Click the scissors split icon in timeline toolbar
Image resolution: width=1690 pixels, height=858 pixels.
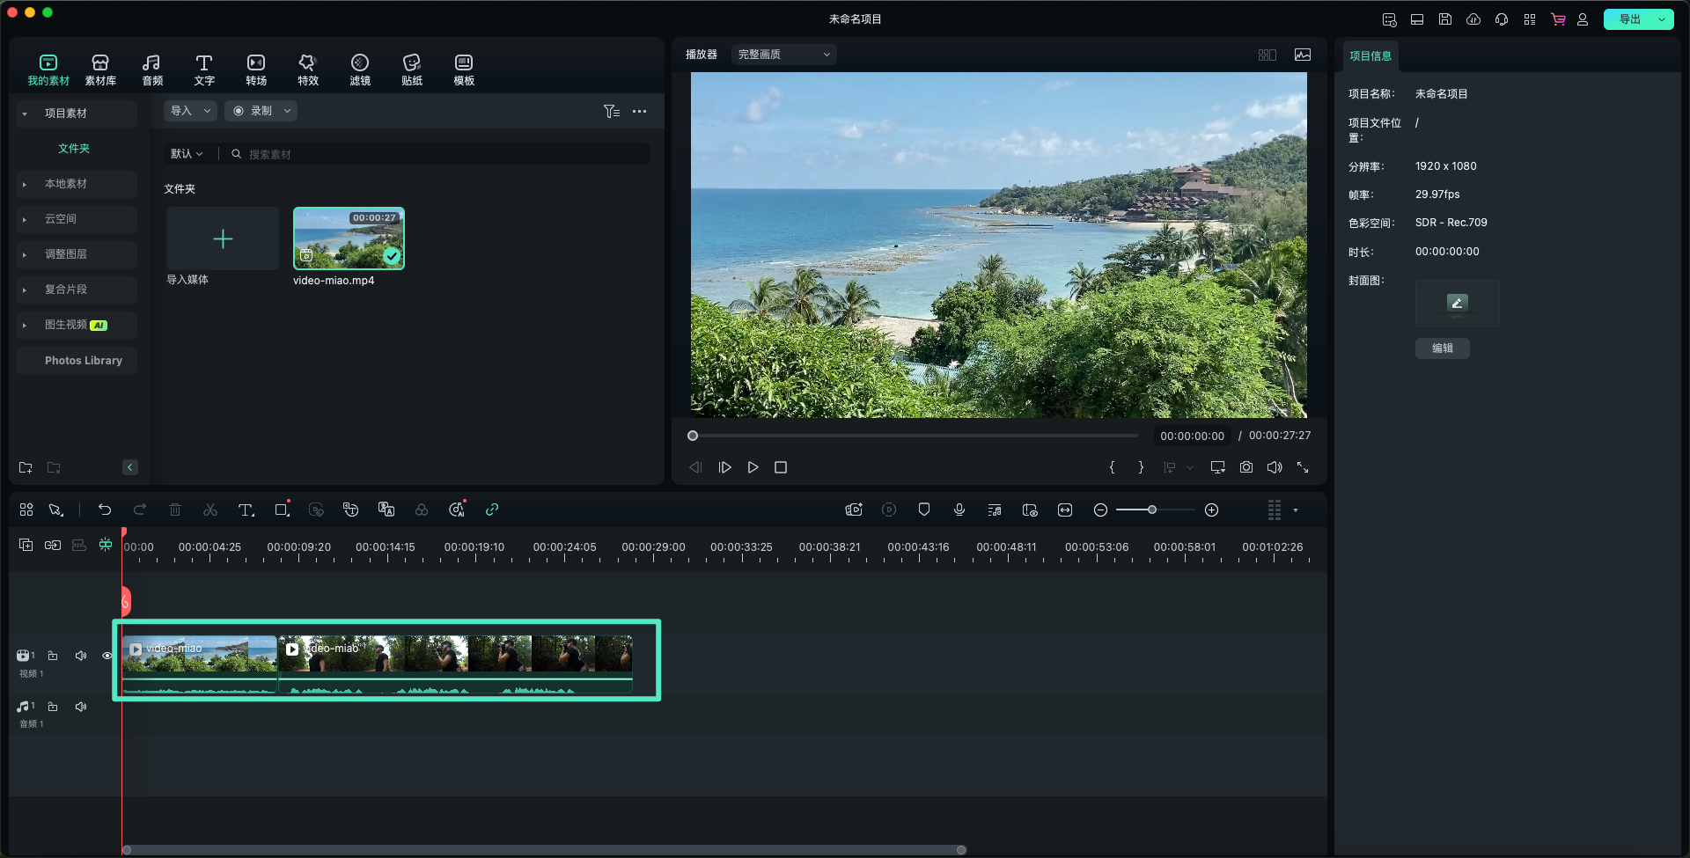(x=210, y=510)
